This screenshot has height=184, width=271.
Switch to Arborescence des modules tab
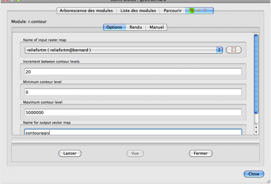coord(86,11)
